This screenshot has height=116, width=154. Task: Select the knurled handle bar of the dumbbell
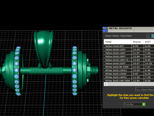coord(46,71)
